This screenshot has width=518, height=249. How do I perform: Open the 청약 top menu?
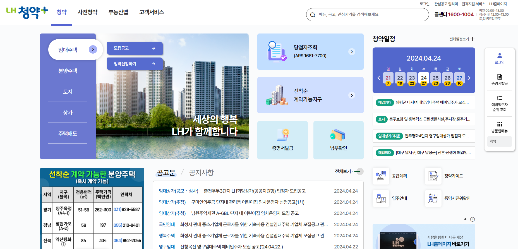(61, 12)
